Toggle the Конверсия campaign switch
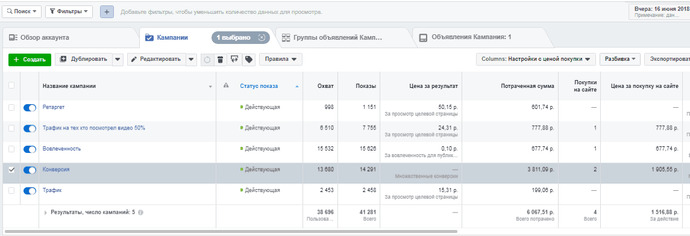This screenshot has width=690, height=236. pos(30,170)
